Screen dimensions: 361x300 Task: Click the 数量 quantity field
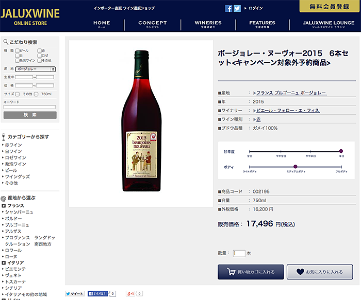click(239, 253)
